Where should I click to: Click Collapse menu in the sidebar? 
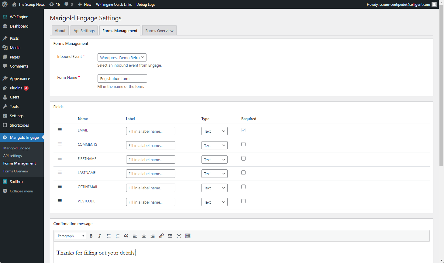(x=21, y=191)
